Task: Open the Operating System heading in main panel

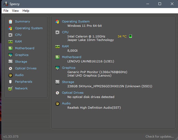Action: point(76,21)
